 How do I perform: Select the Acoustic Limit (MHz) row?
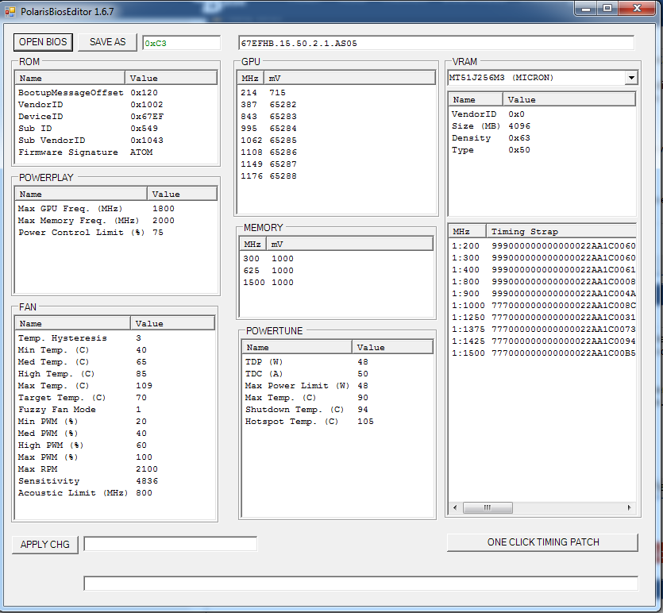point(115,493)
